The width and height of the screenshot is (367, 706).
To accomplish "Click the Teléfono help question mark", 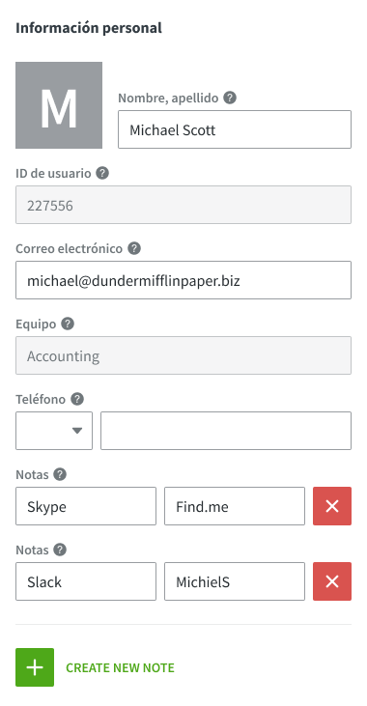I will (x=77, y=399).
